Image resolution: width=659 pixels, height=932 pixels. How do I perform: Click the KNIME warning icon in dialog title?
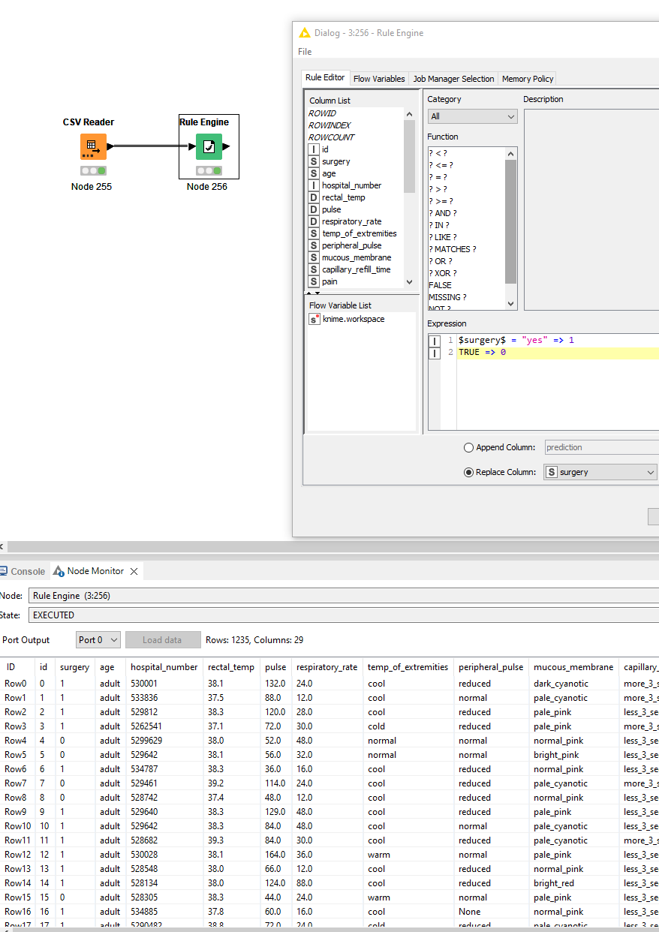point(304,33)
